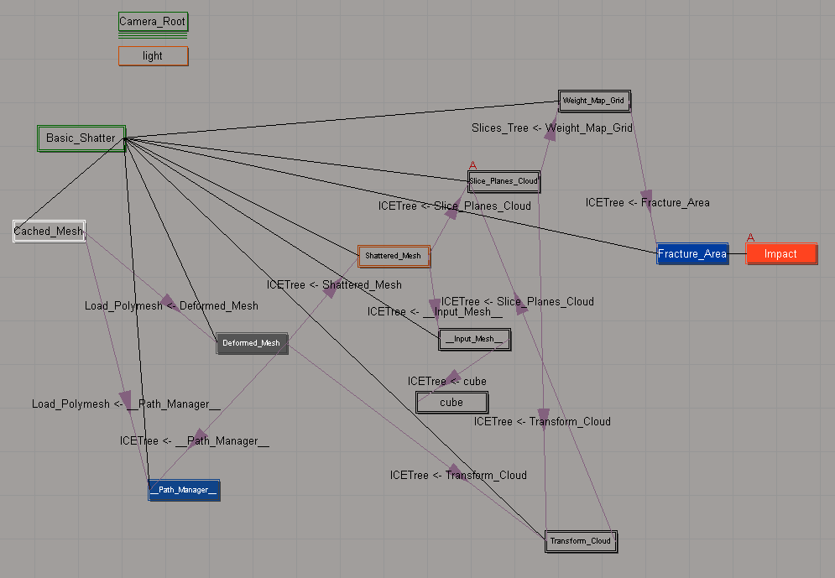Click the Transform_Cloud node
Screen dimensions: 835x578
coord(581,541)
